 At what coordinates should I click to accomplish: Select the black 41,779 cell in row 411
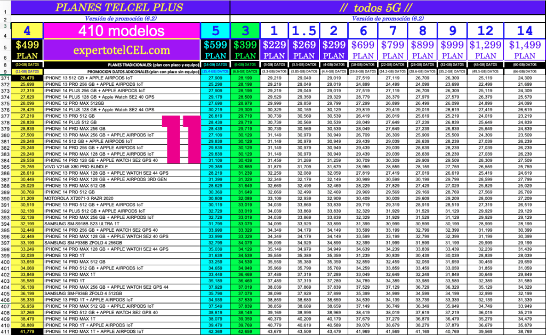click(27, 331)
